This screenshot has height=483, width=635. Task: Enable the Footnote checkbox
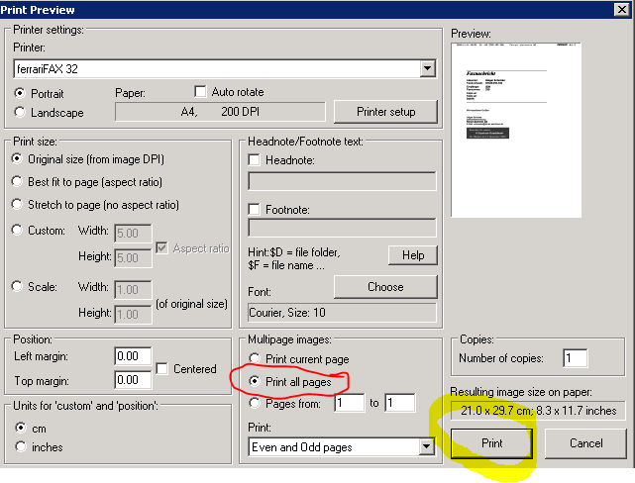255,210
